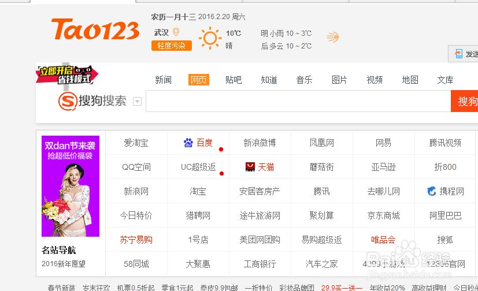Image resolution: width=478 pixels, height=291 pixels.
Task: Open the 双dan节来袭 ad banner
Action: (x=71, y=186)
